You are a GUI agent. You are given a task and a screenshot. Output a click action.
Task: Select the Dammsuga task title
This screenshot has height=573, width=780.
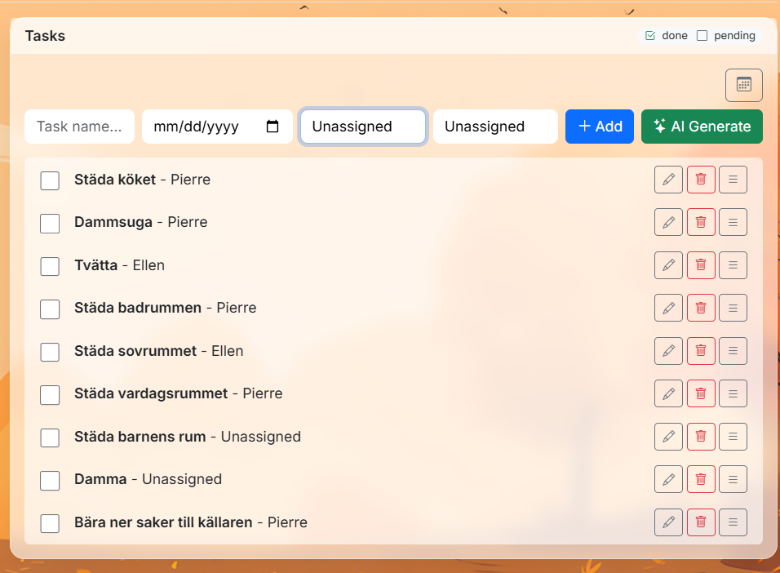[113, 222]
